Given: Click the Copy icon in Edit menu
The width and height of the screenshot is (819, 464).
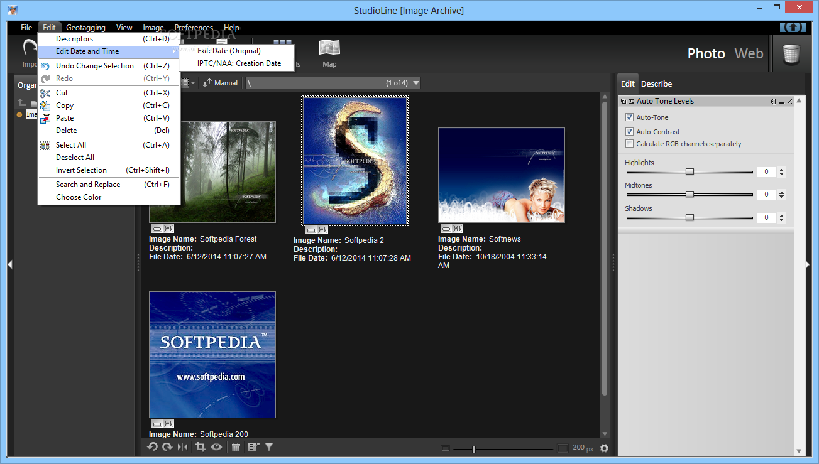Looking at the screenshot, I should 45,105.
